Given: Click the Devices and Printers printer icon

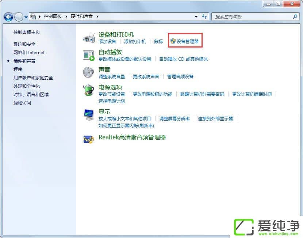Looking at the screenshot, I should [x=89, y=37].
